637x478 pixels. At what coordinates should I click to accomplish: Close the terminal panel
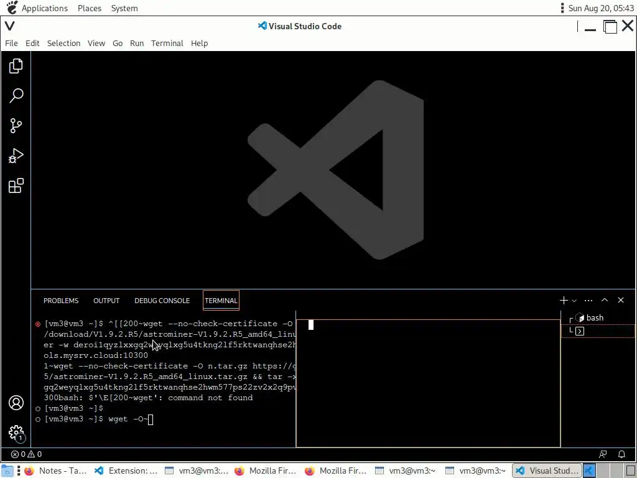click(x=621, y=300)
